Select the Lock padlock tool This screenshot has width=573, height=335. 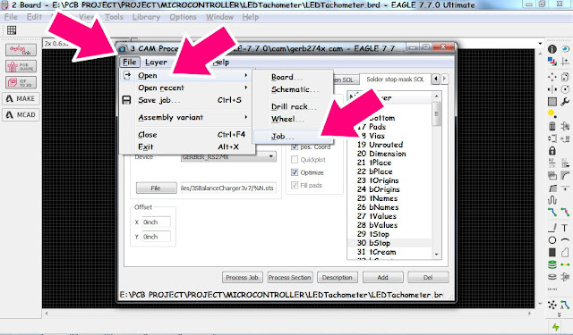click(552, 151)
